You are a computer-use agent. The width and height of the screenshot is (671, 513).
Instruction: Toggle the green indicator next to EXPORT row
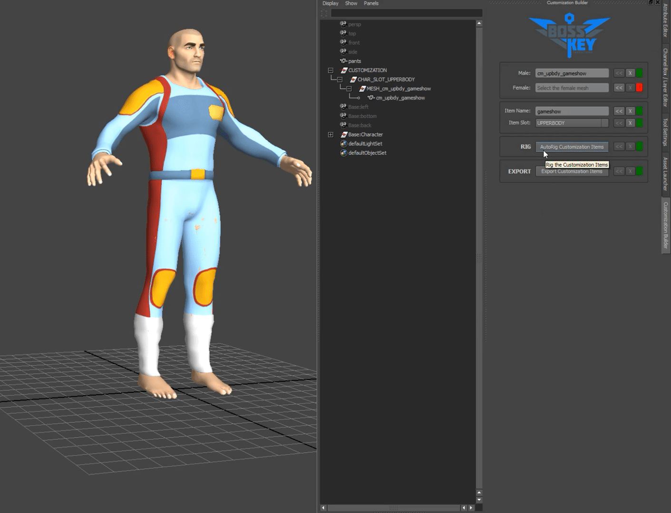tap(640, 171)
